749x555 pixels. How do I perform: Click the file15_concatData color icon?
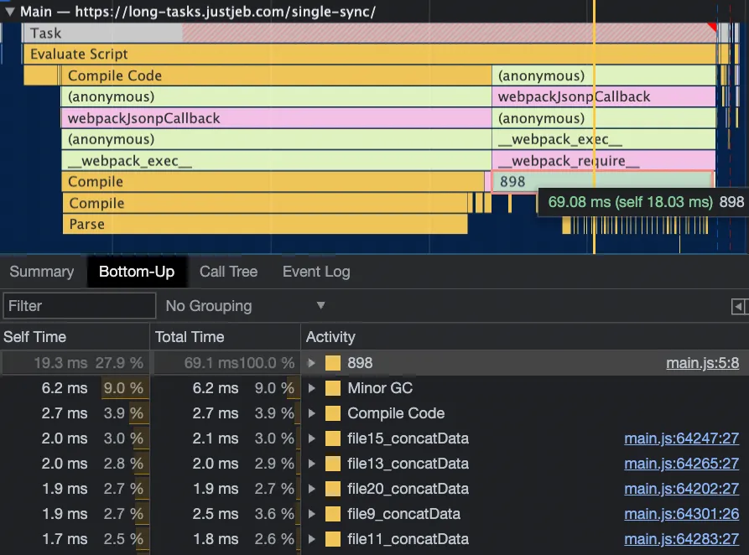[333, 438]
